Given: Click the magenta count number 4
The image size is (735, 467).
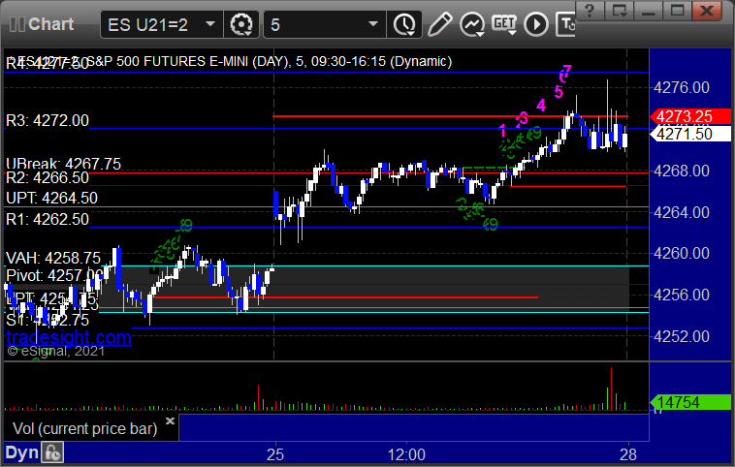Looking at the screenshot, I should click(541, 106).
